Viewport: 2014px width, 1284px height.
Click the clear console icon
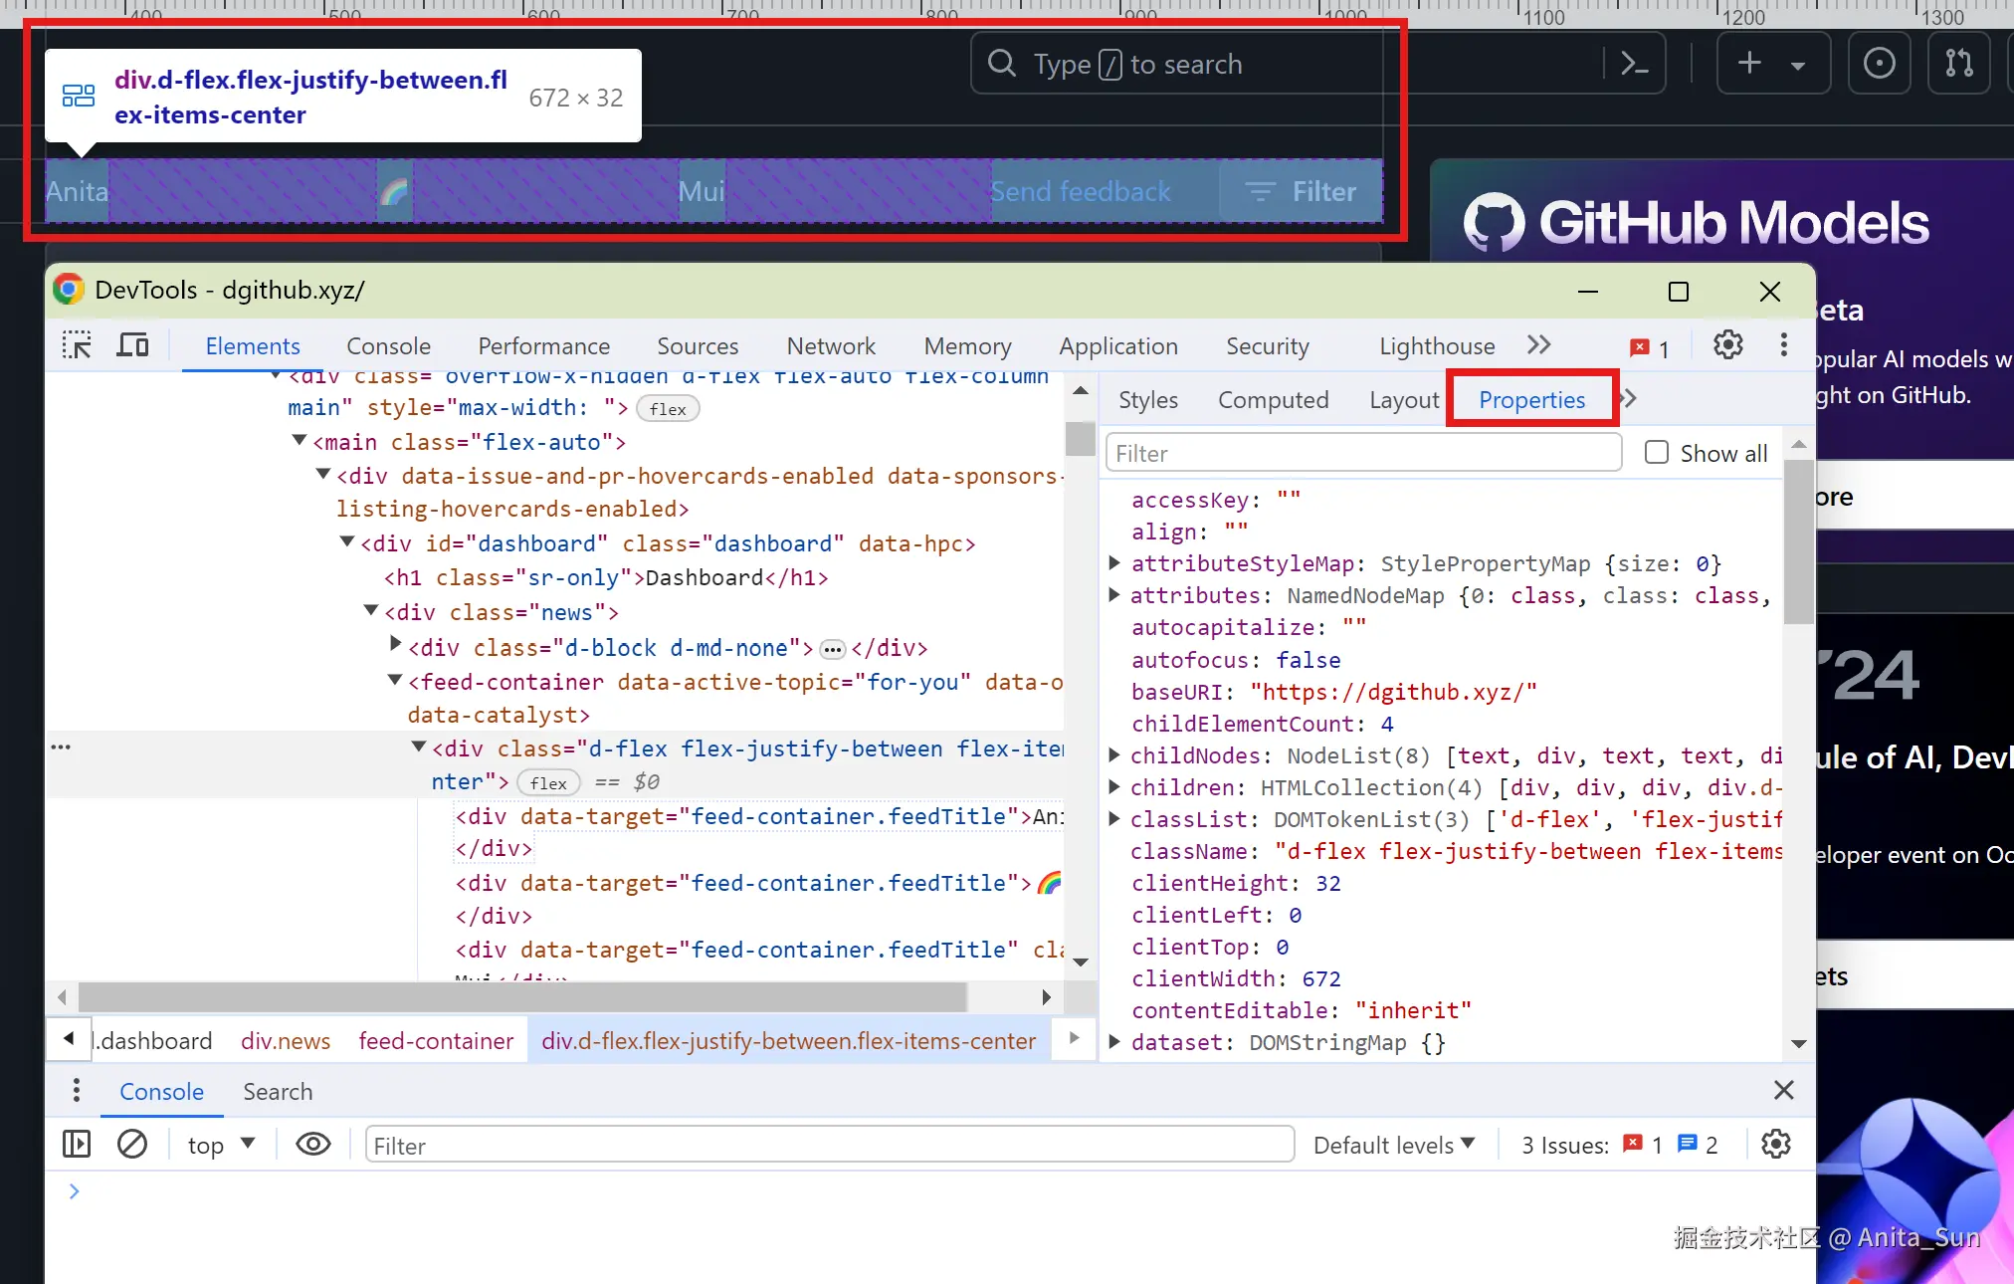(x=132, y=1145)
